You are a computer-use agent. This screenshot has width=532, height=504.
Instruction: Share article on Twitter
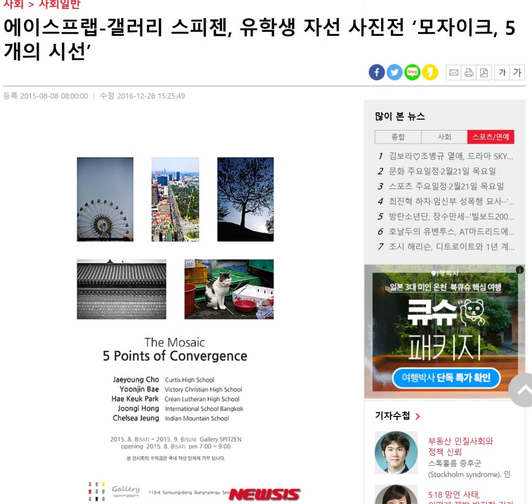pyautogui.click(x=394, y=72)
